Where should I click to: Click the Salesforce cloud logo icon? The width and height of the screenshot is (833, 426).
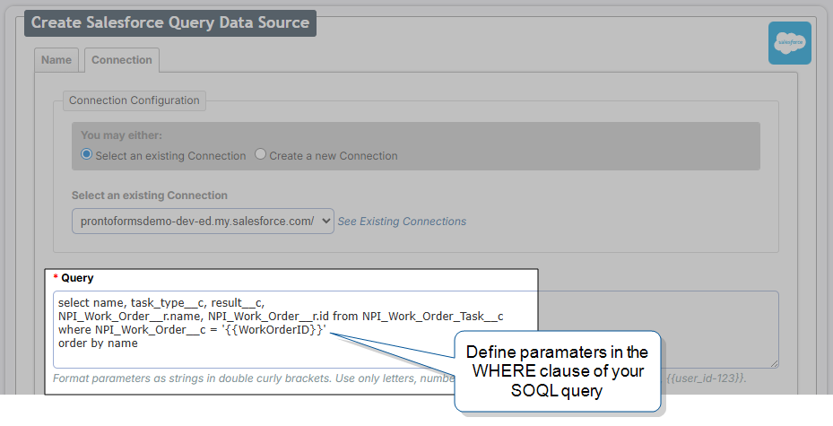point(789,43)
